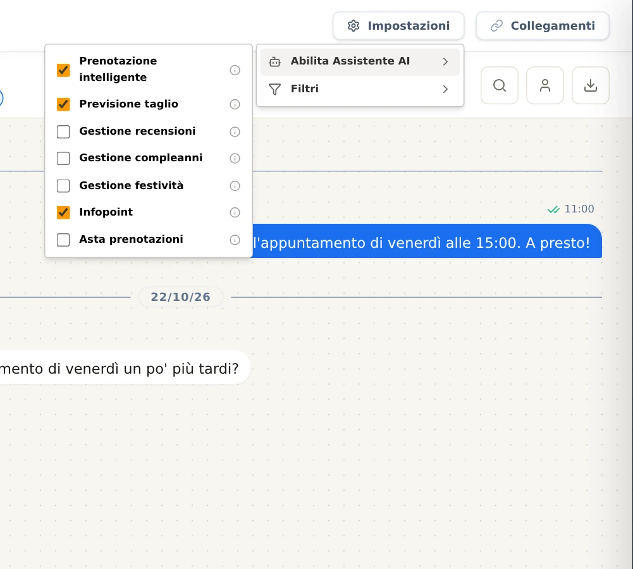Click the Gestione festività label

coord(131,185)
